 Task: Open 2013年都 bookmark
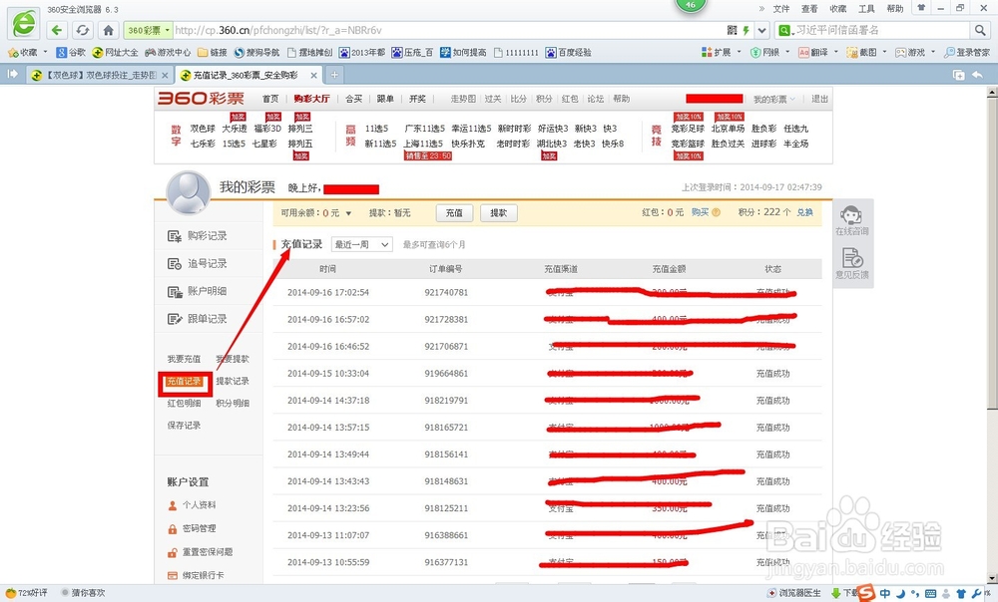tap(362, 52)
